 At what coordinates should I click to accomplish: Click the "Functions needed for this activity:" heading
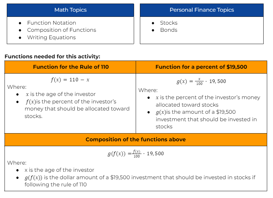click(52, 56)
